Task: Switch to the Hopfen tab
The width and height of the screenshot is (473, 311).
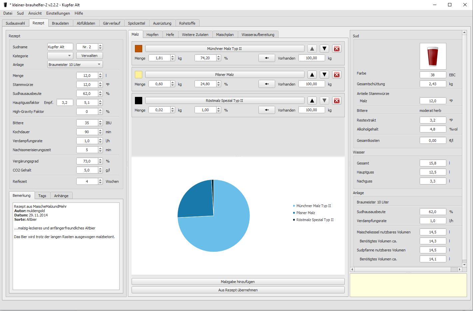Action: [x=152, y=35]
